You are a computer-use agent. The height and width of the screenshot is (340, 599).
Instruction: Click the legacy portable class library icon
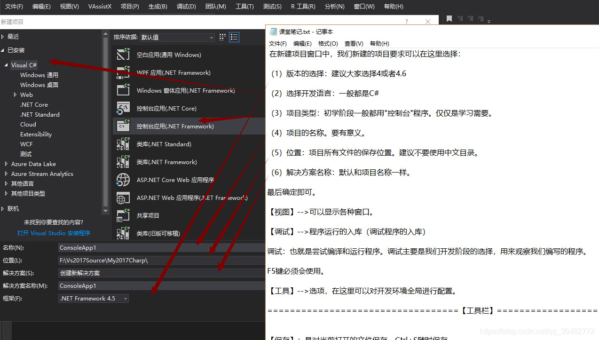point(123,233)
